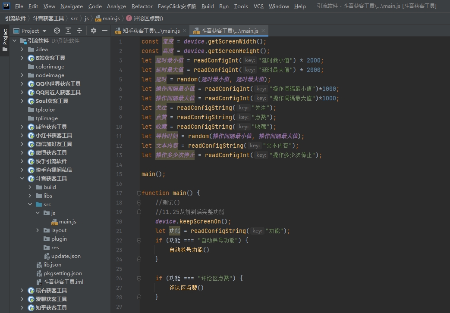Expand the layout folder
This screenshot has width=450, height=313.
(38, 230)
